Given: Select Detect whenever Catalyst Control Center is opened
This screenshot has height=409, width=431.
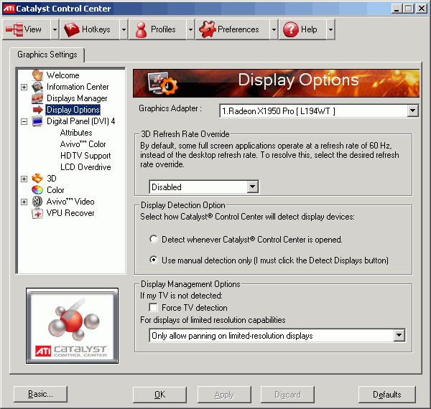Looking at the screenshot, I should [x=154, y=239].
